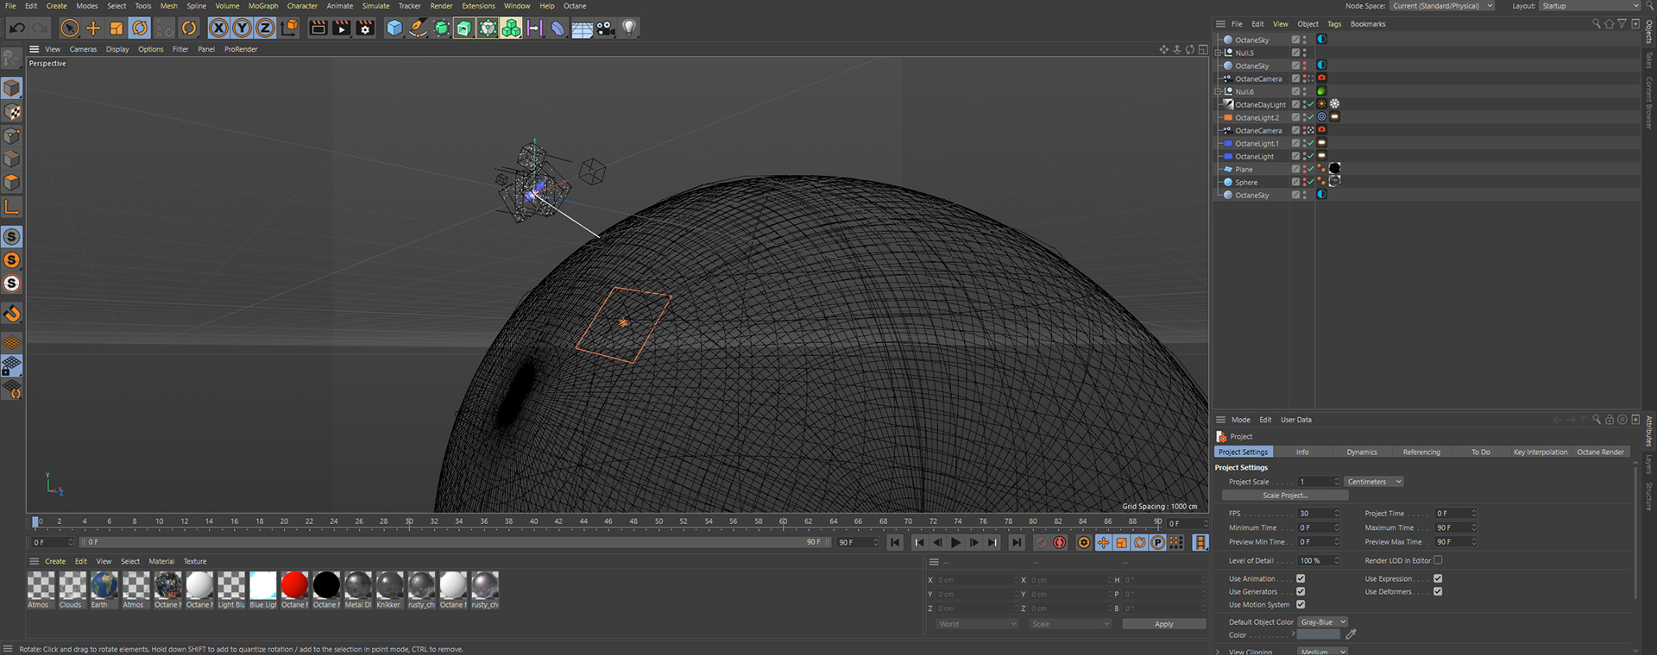This screenshot has height=655, width=1657.
Task: Click the Undo arrow icon
Action: (16, 28)
